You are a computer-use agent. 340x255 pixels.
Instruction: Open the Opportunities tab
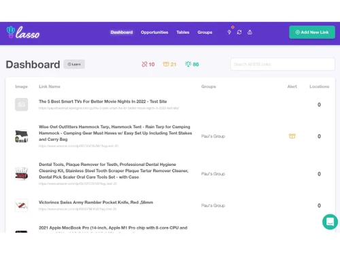coord(154,32)
